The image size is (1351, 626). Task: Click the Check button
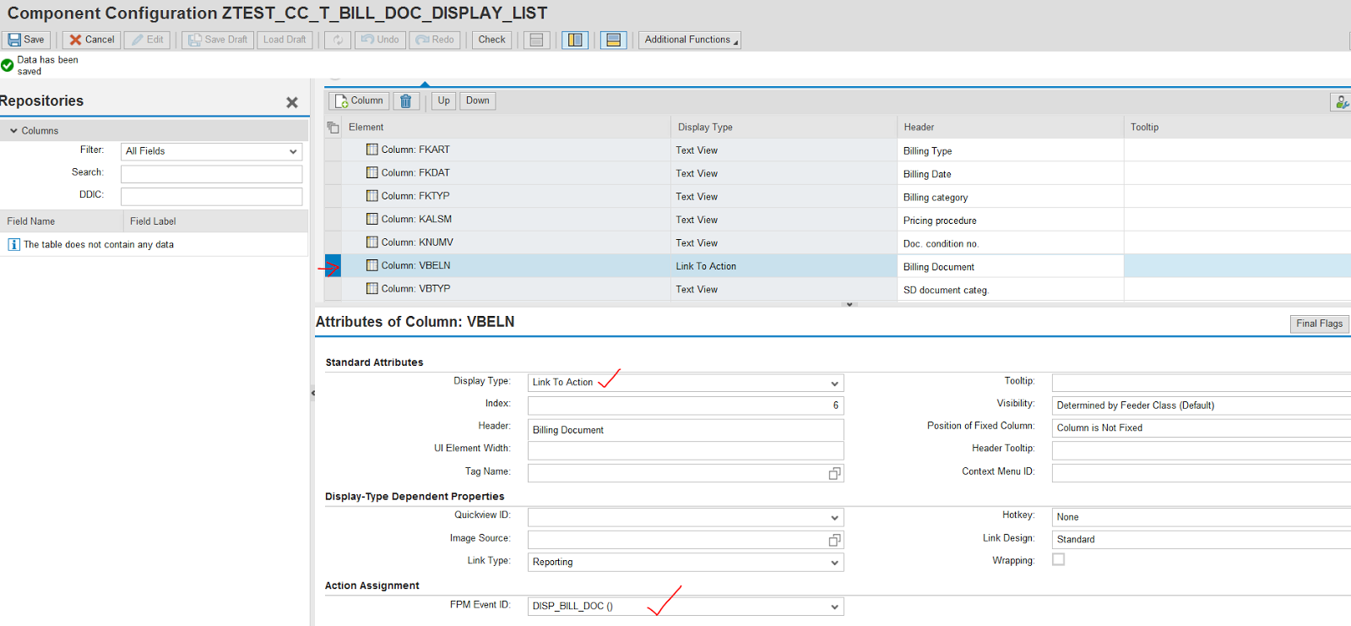(491, 40)
